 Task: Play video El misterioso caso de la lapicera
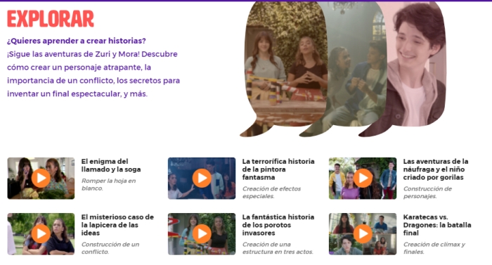pos(41,233)
